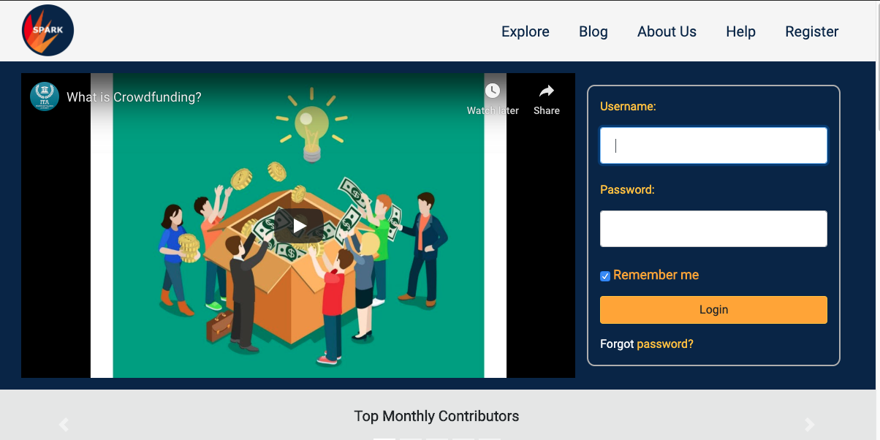Focus the Username input field
This screenshot has width=880, height=440.
click(x=713, y=145)
